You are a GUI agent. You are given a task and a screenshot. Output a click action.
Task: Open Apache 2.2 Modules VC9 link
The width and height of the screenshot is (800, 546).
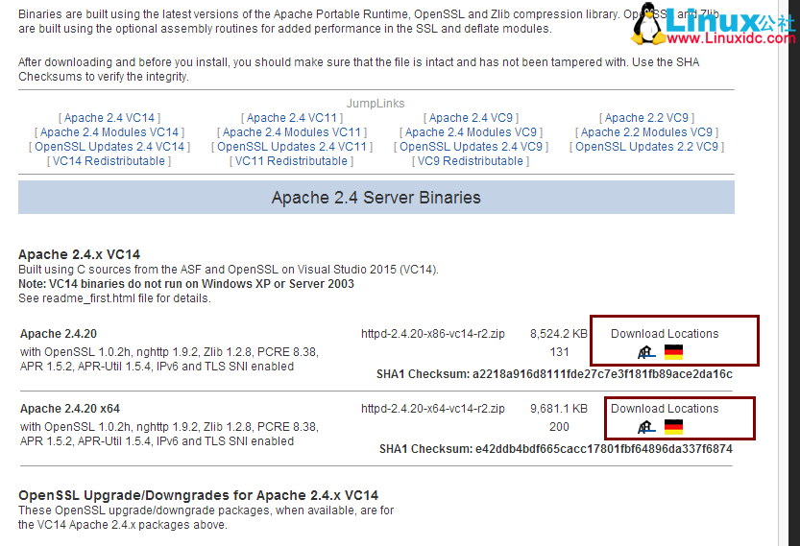[647, 132]
